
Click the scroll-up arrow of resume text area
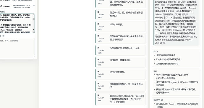click(x=34, y=15)
